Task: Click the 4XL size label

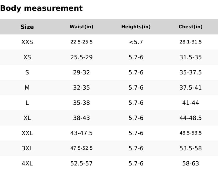Action: pos(27,163)
